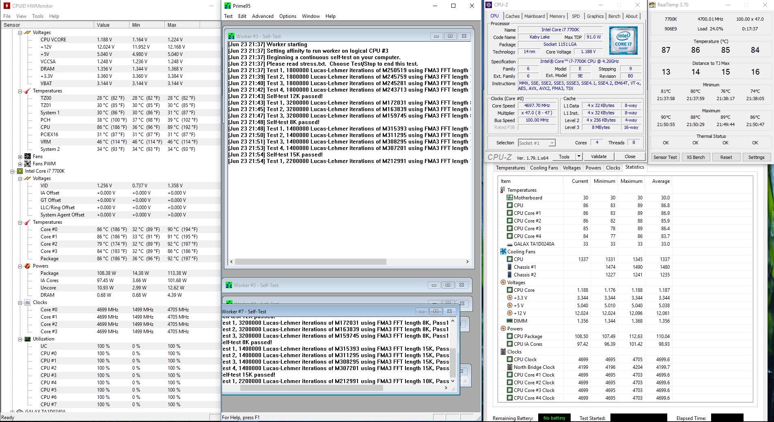Click the flame icon beside Powers in HWMonitor
The height and width of the screenshot is (422, 774).
pos(28,266)
